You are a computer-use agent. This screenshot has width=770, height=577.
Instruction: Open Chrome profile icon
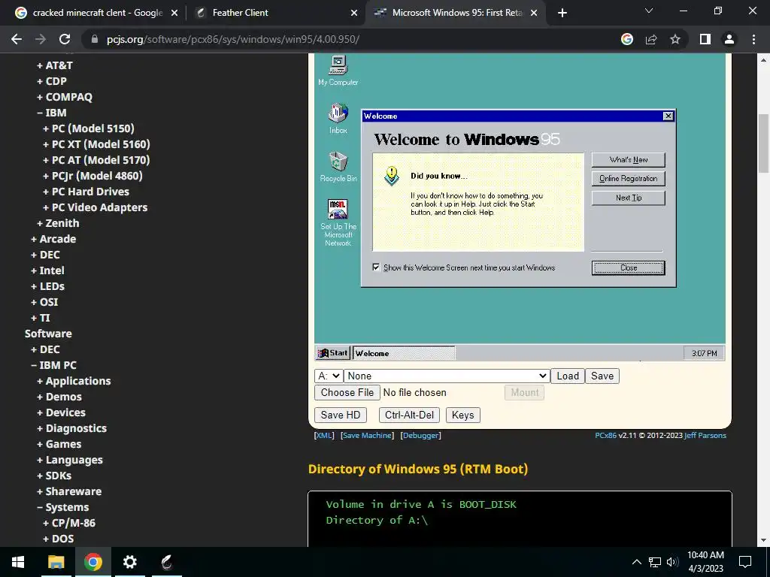[x=729, y=39]
